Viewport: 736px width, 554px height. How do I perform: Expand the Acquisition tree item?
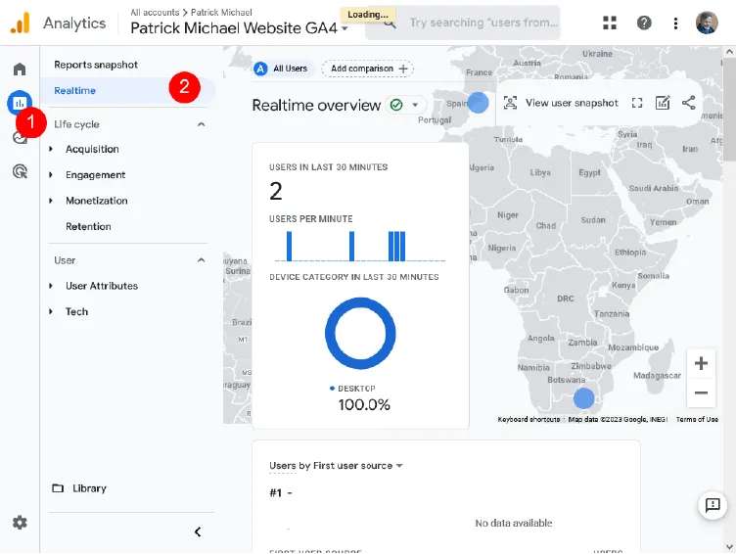(51, 149)
